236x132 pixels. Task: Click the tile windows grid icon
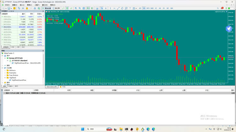click(84, 8)
